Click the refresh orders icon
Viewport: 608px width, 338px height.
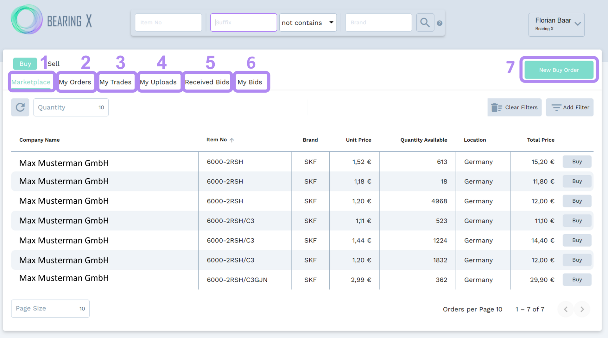pyautogui.click(x=20, y=108)
